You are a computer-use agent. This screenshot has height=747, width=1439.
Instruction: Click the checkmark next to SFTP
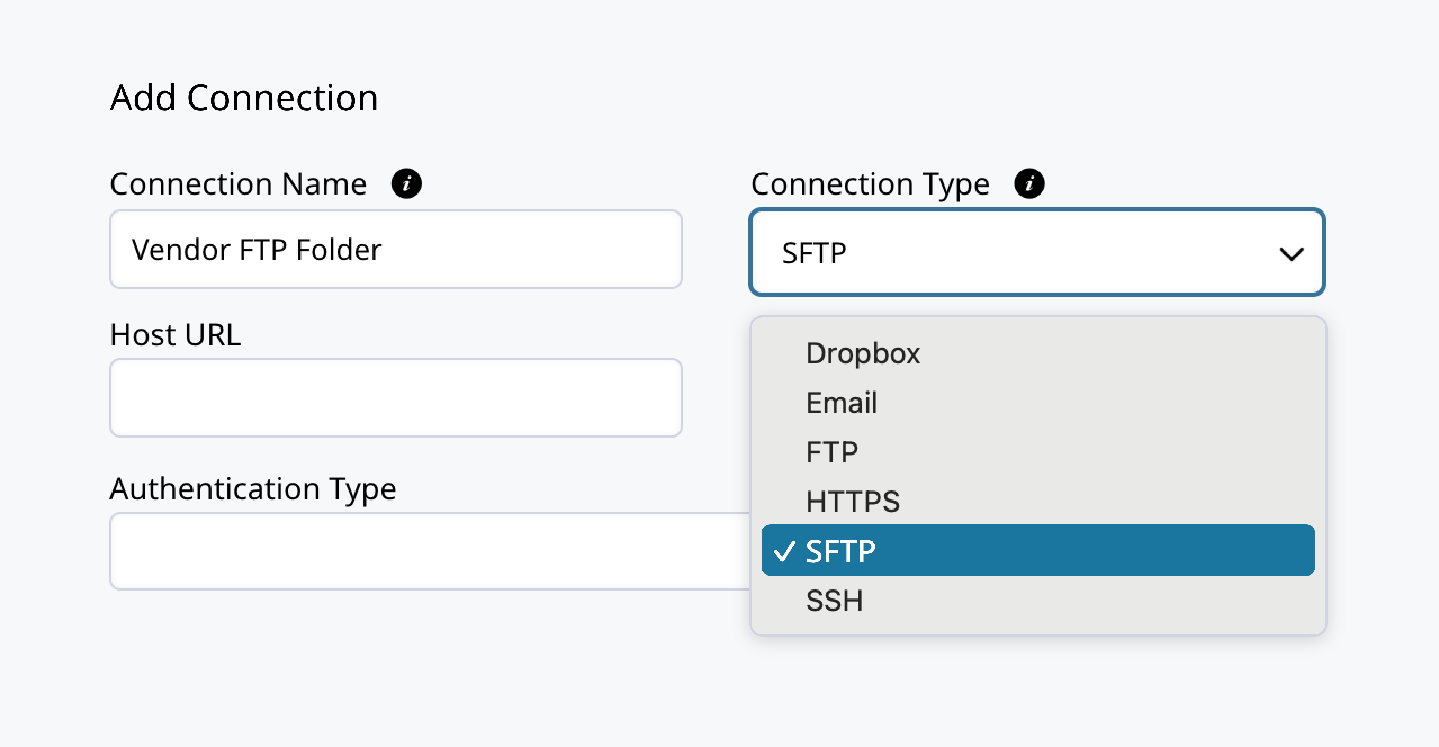pos(784,551)
